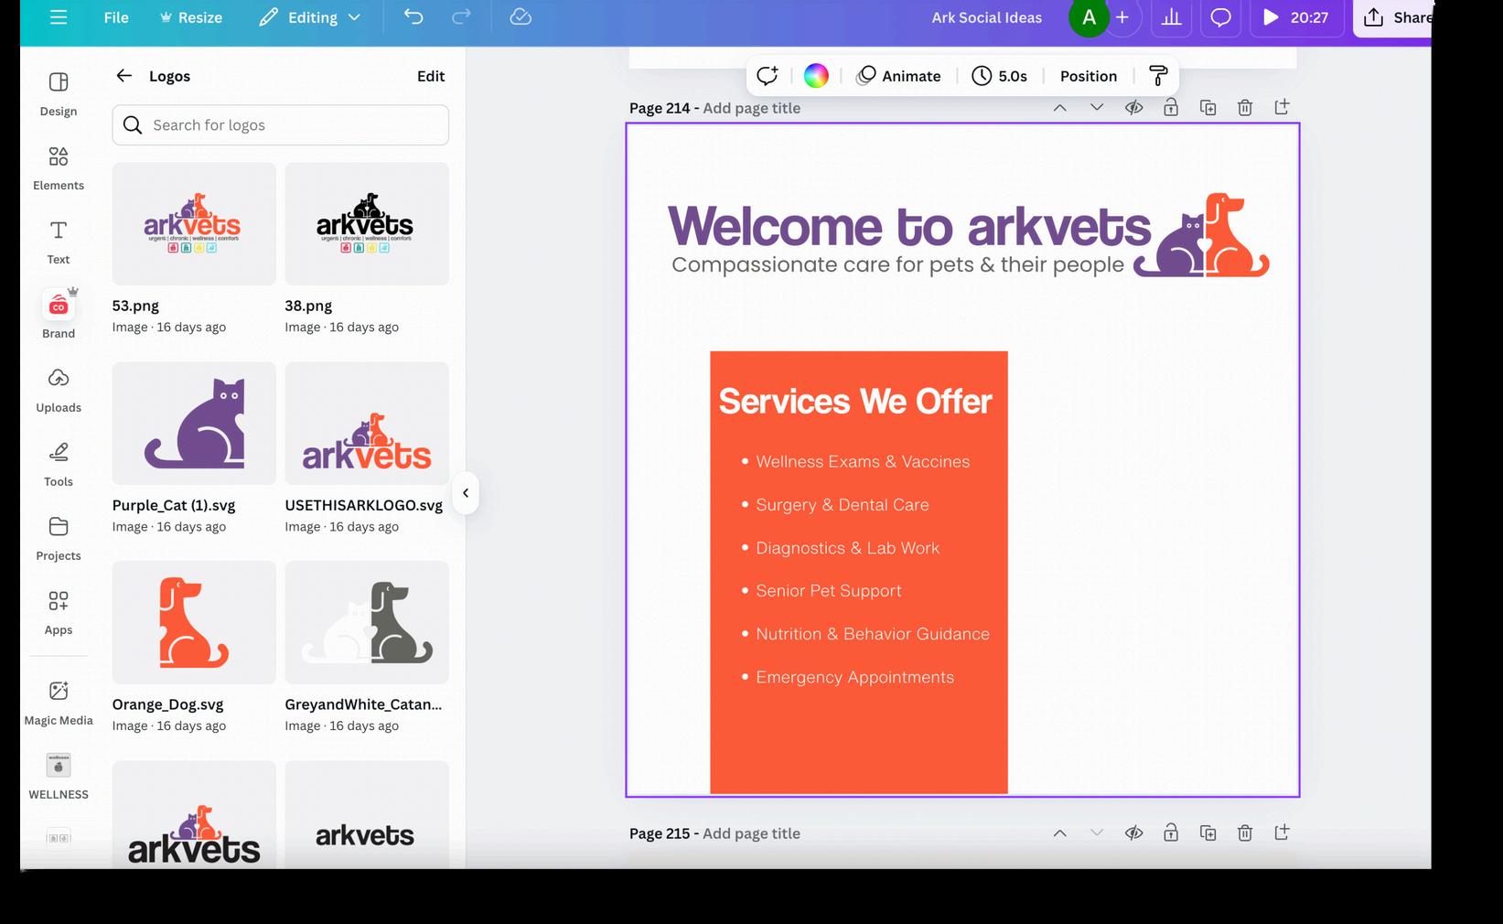Screen dimensions: 1503x924
Task: Open the Design sidebar tab
Action: tap(59, 94)
